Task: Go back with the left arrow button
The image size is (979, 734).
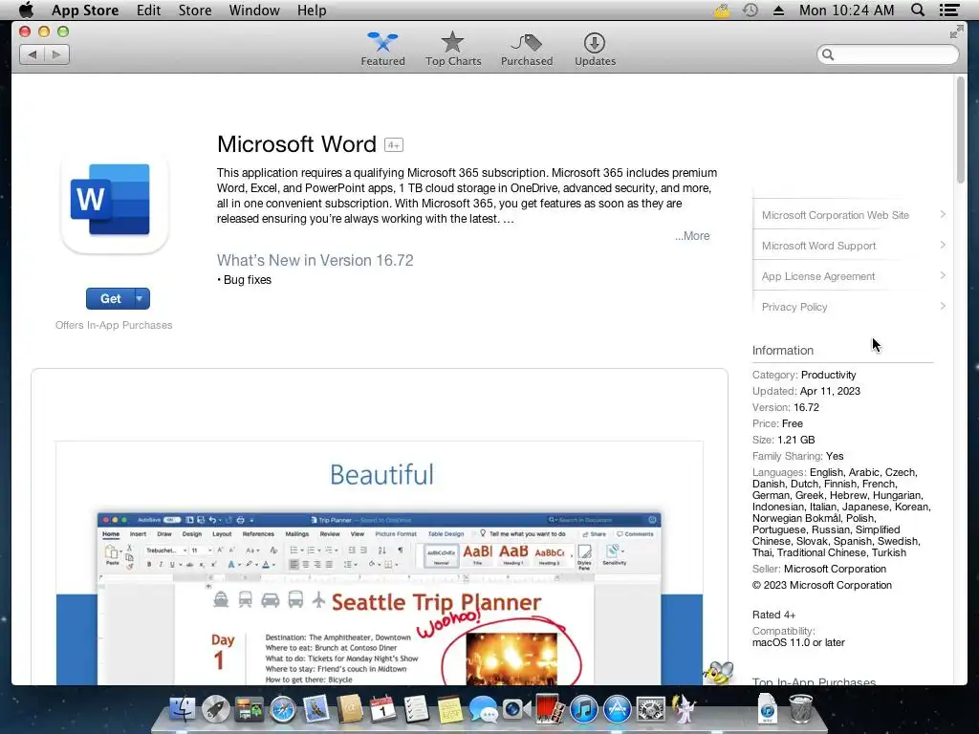Action: (32, 54)
